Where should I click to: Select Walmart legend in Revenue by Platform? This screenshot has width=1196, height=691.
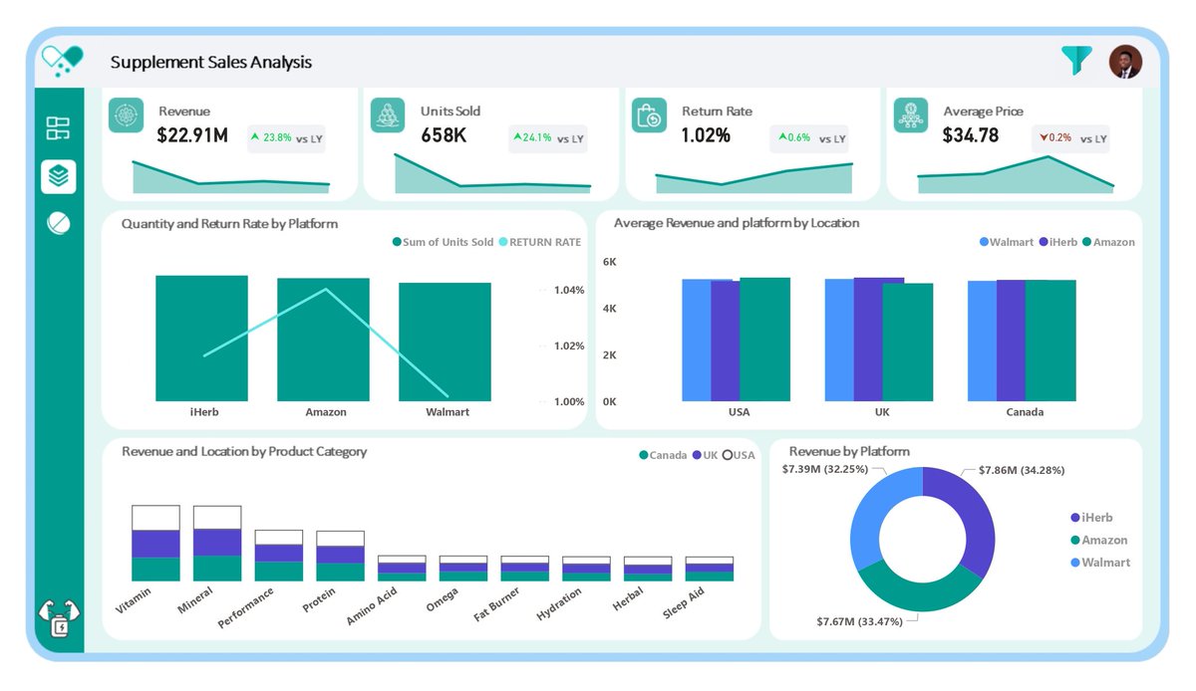pyautogui.click(x=1099, y=563)
